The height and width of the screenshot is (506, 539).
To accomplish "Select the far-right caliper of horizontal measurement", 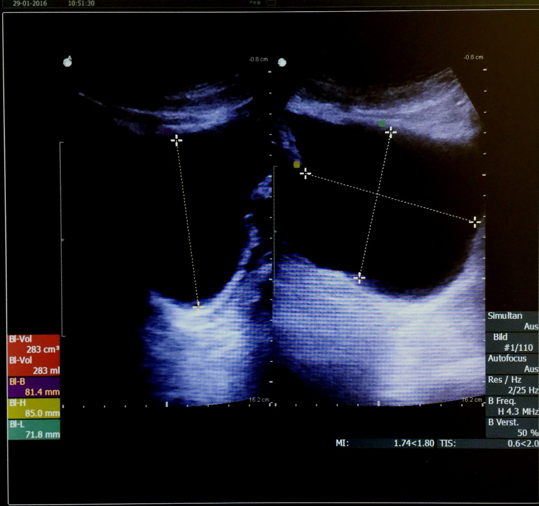I will coord(475,222).
